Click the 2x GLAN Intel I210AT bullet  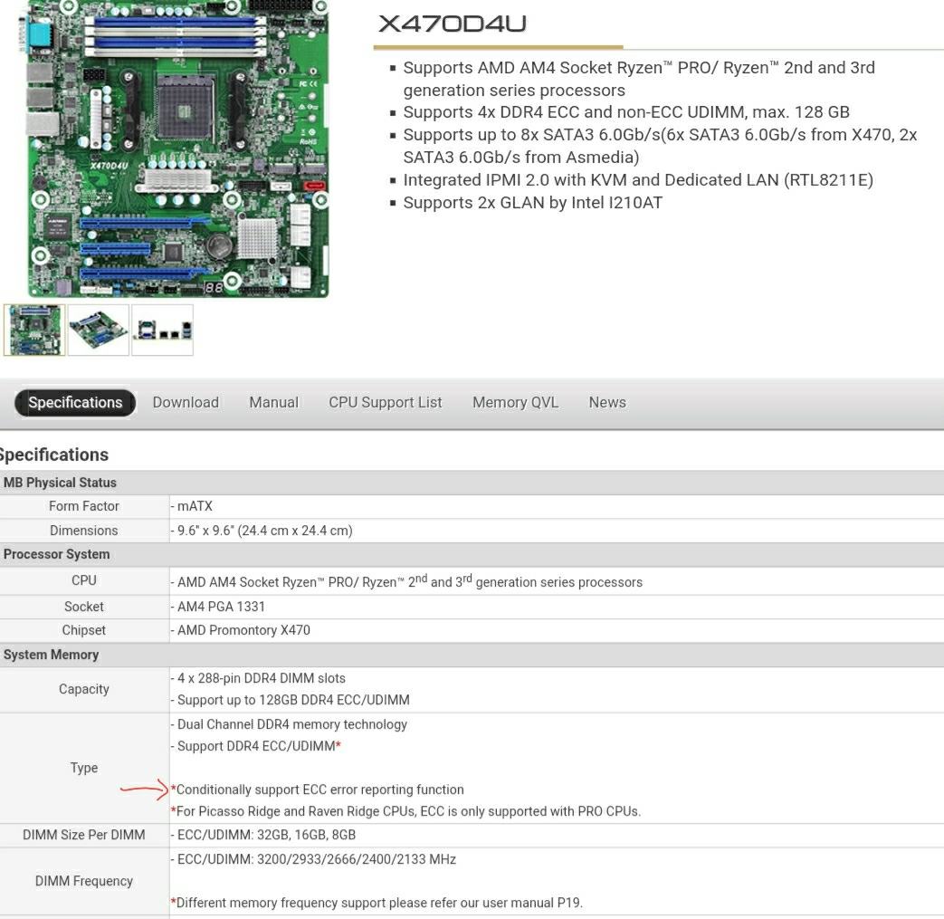tap(533, 203)
